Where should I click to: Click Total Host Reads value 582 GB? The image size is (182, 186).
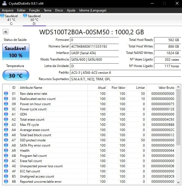(168, 40)
